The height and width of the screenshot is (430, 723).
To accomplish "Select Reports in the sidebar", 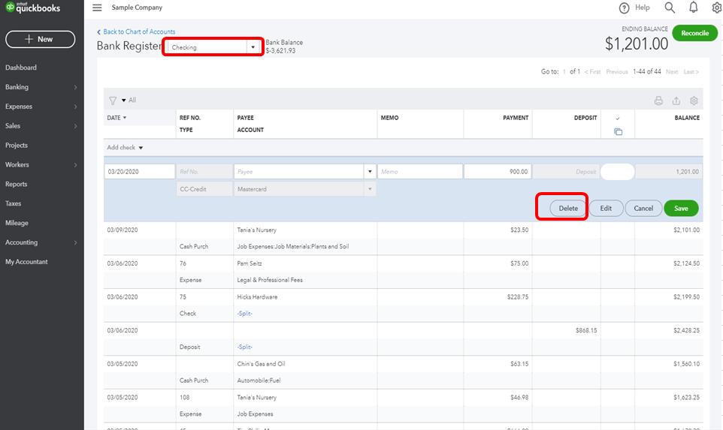I will click(x=17, y=184).
